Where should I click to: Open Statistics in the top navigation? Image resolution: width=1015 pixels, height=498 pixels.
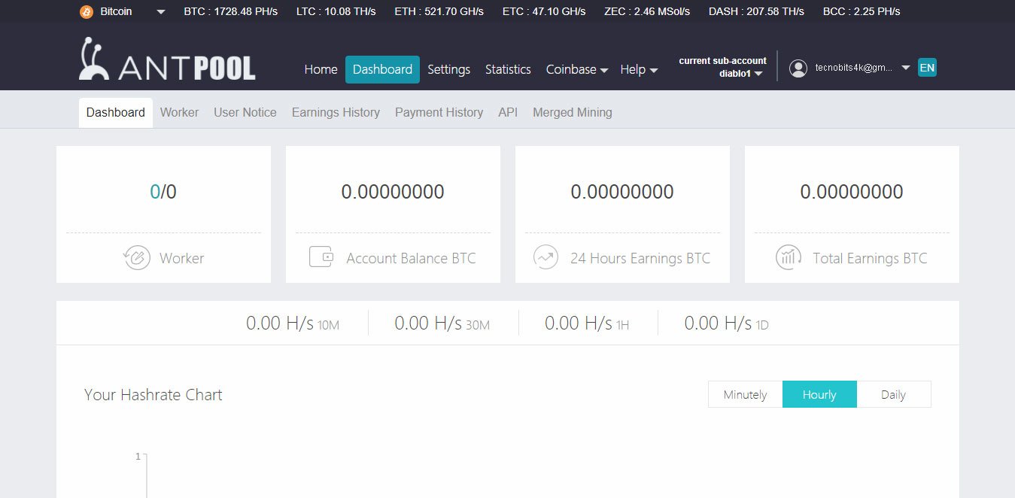point(508,69)
